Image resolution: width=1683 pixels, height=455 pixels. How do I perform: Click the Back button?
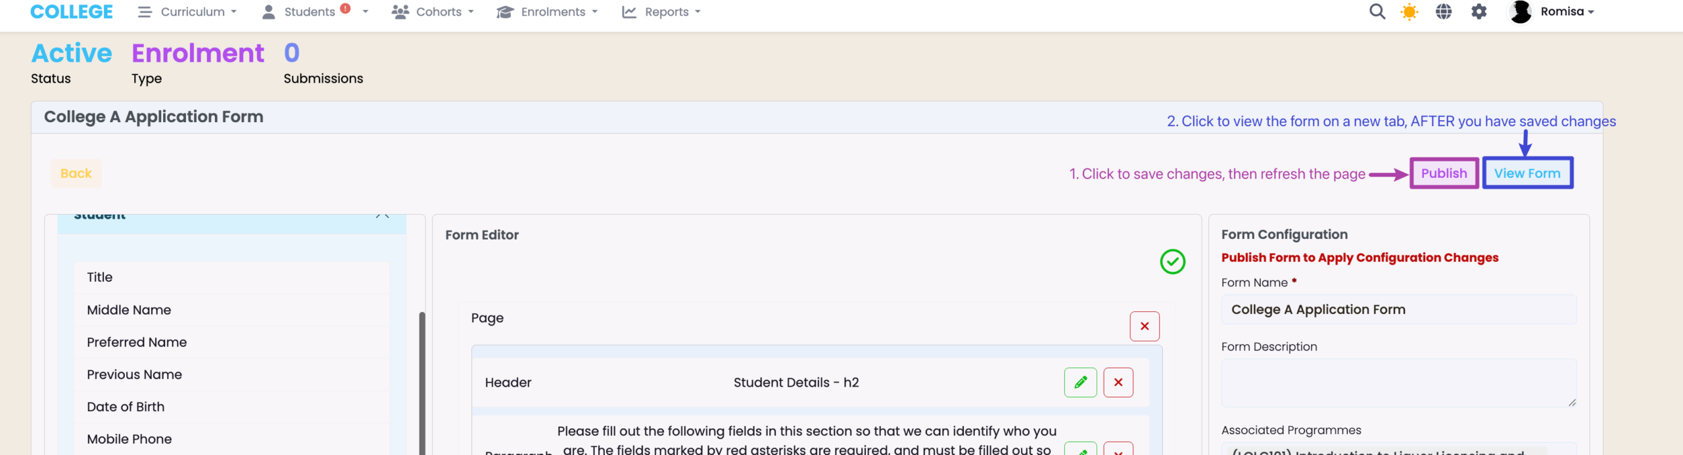(x=76, y=173)
